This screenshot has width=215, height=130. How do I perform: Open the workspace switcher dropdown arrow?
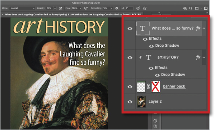201,8
